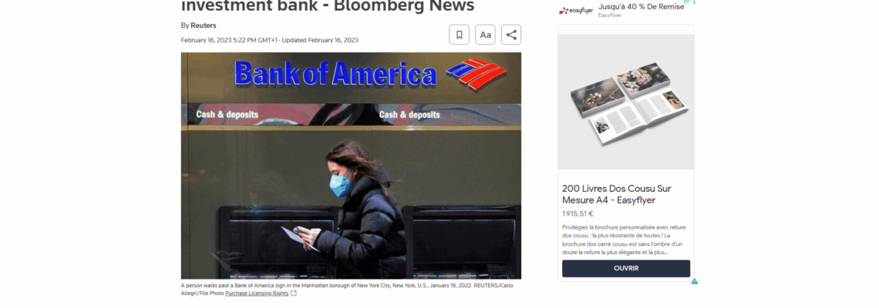Screen dimensions: 879x308
Task: Open text size options via Aa icon
Action: tap(485, 35)
